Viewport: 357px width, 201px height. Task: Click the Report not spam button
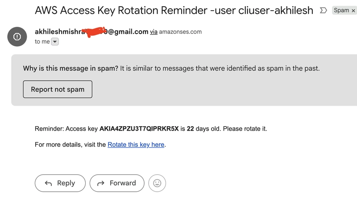[58, 90]
